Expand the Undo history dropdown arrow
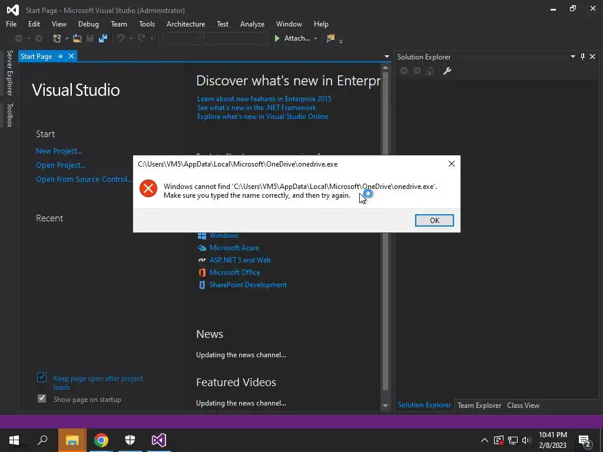This screenshot has width=603, height=452. [x=131, y=38]
